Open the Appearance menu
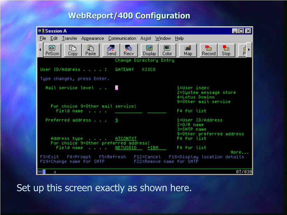287x215 pixels. pyautogui.click(x=92, y=38)
